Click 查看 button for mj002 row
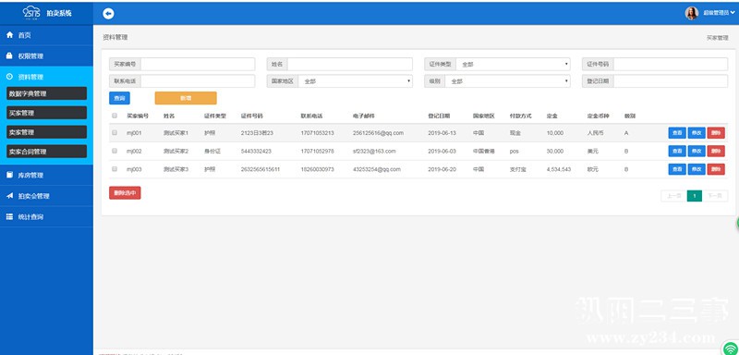Viewport: 739px width, 355px height. 677,151
